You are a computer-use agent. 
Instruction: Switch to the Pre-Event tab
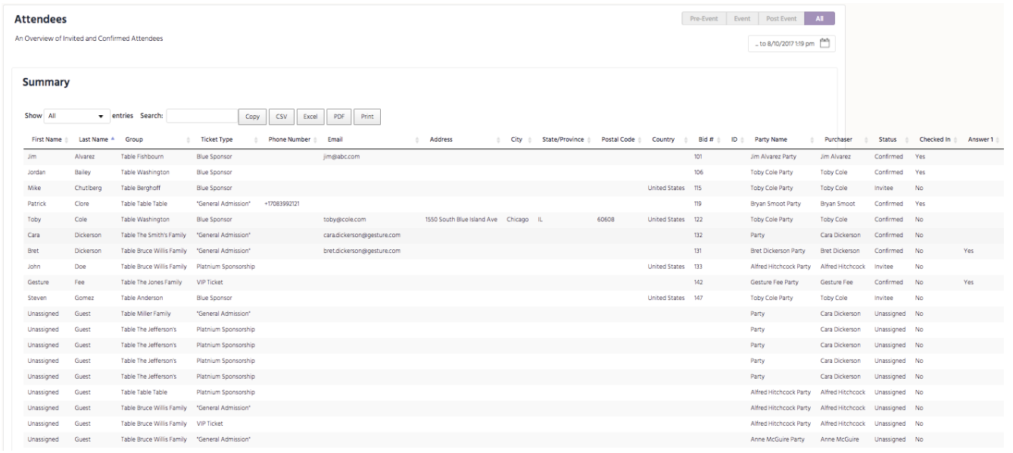[x=703, y=19]
